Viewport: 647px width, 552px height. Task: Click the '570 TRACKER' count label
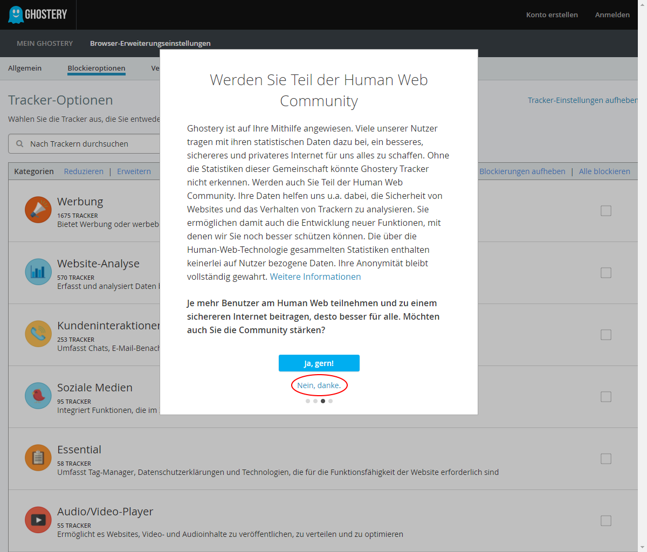[x=76, y=278]
